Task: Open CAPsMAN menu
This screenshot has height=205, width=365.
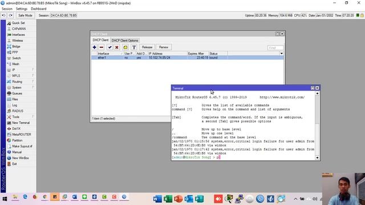Action: [x=19, y=29]
